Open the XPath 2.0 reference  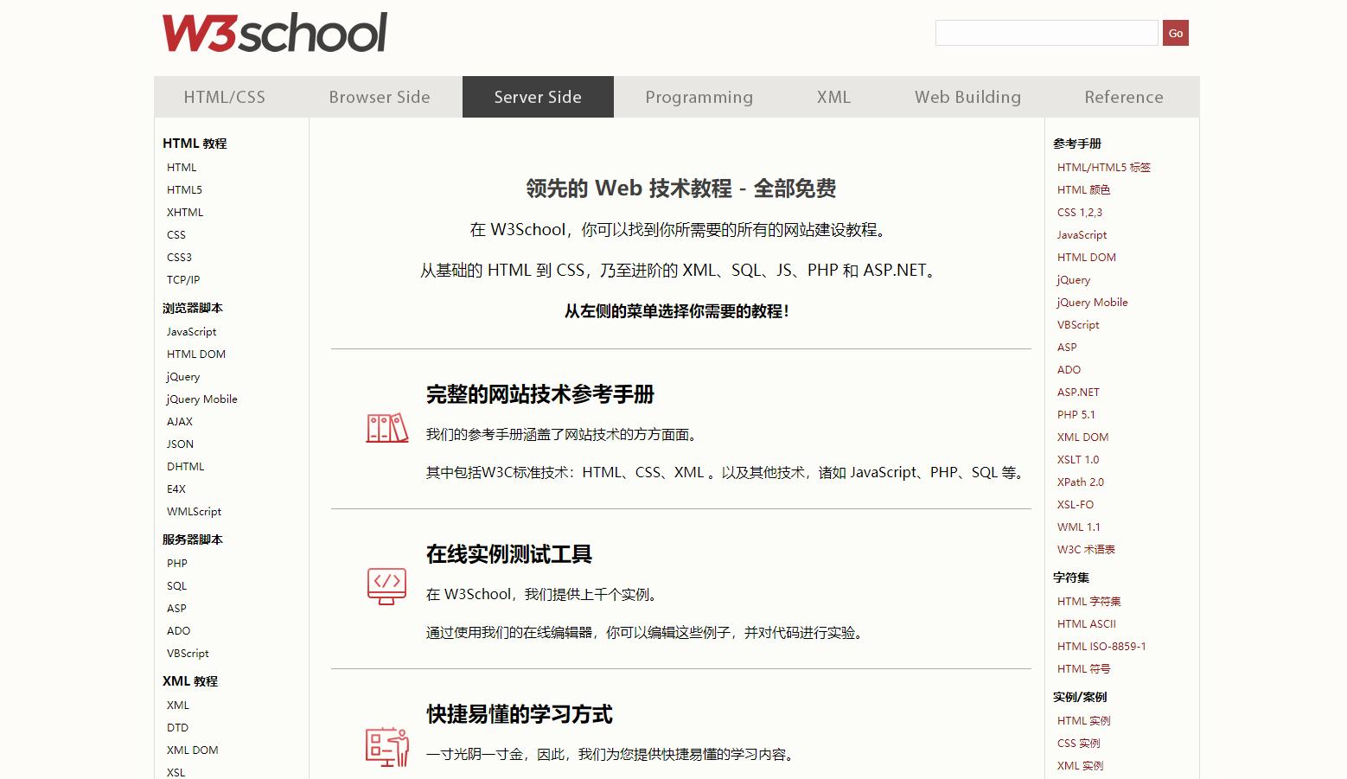coord(1080,482)
